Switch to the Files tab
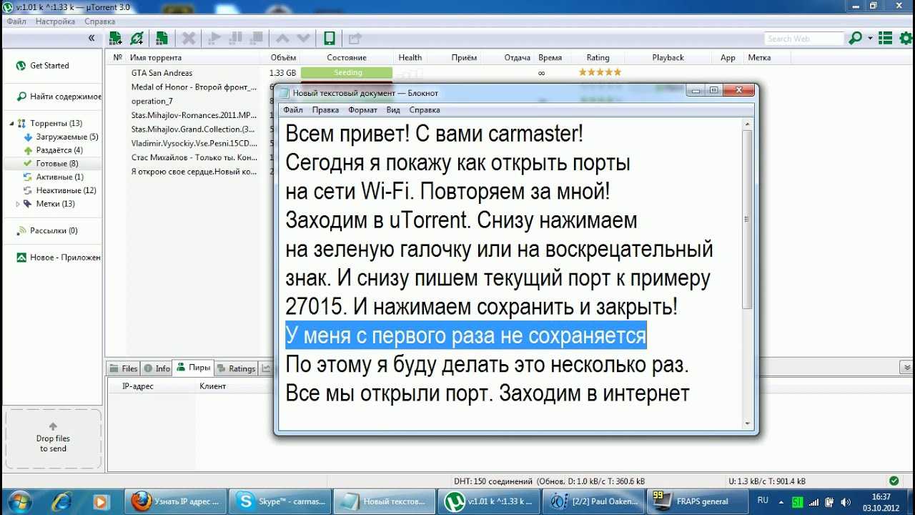This screenshot has height=515, width=915. 122,368
